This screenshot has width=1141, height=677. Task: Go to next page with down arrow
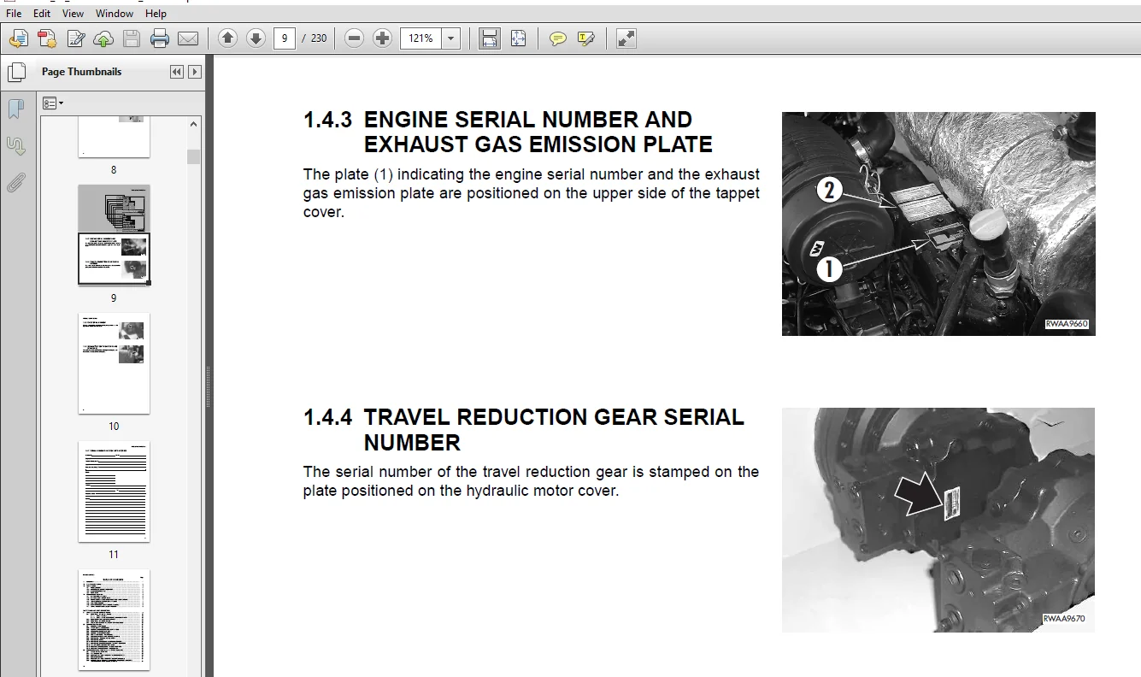(x=256, y=38)
